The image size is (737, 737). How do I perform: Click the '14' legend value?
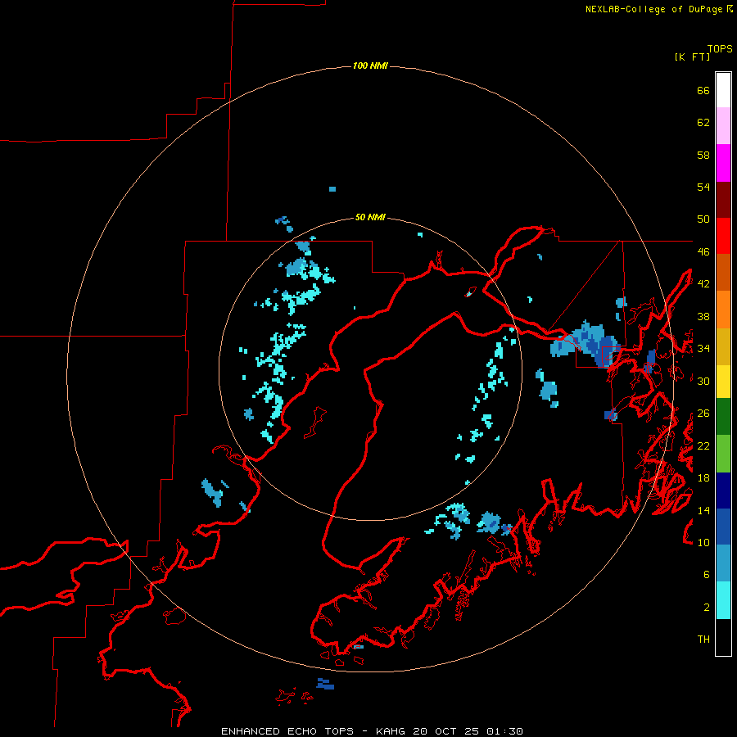(703, 510)
